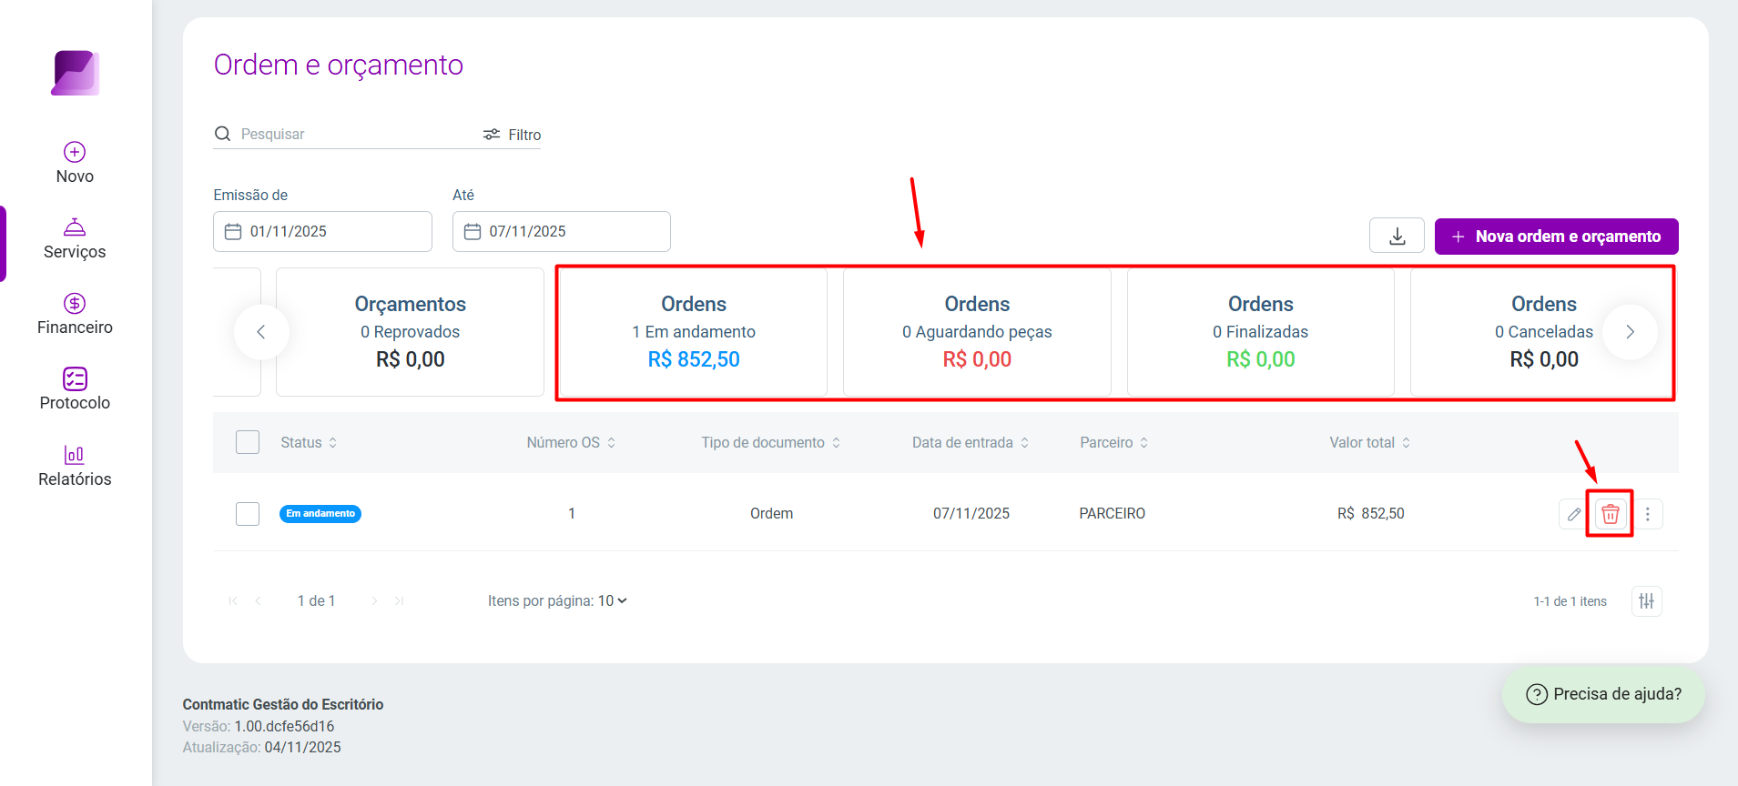Screen dimensions: 1738x786
Task: Click the PARCEIRO cell in the row
Action: [x=1112, y=514]
